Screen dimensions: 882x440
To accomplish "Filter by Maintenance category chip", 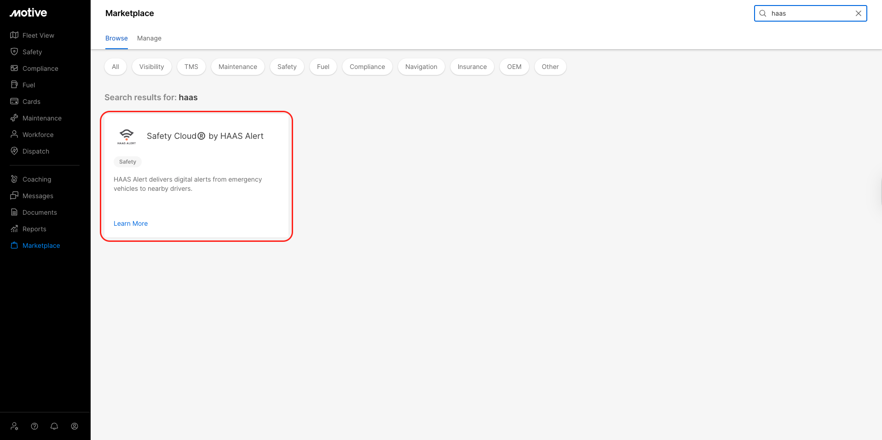I will point(238,67).
